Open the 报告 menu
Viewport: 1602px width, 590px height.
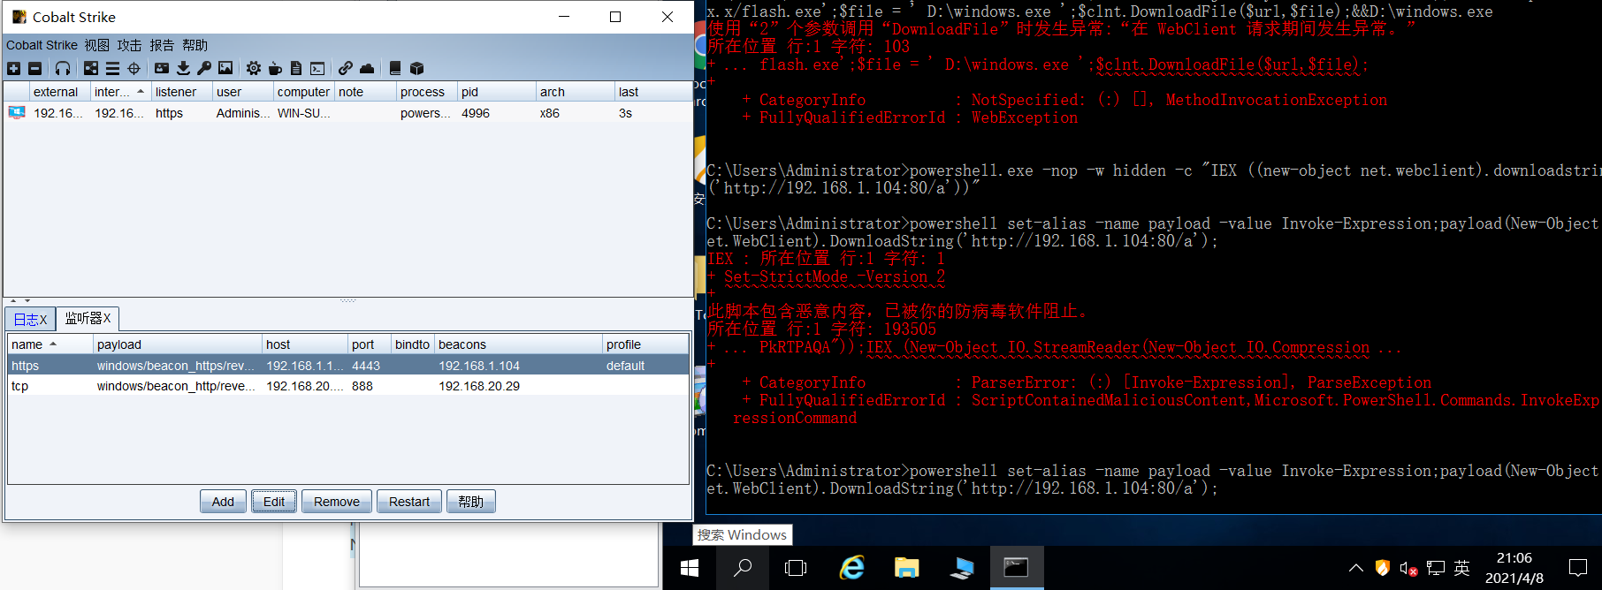(162, 45)
